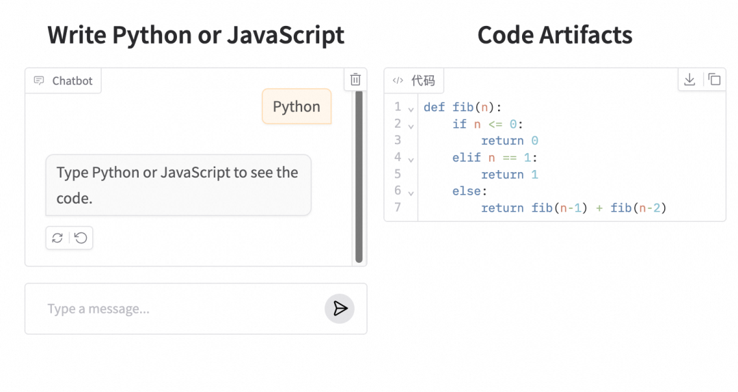Clear chat with the trash icon
738x392 pixels.
pos(355,79)
